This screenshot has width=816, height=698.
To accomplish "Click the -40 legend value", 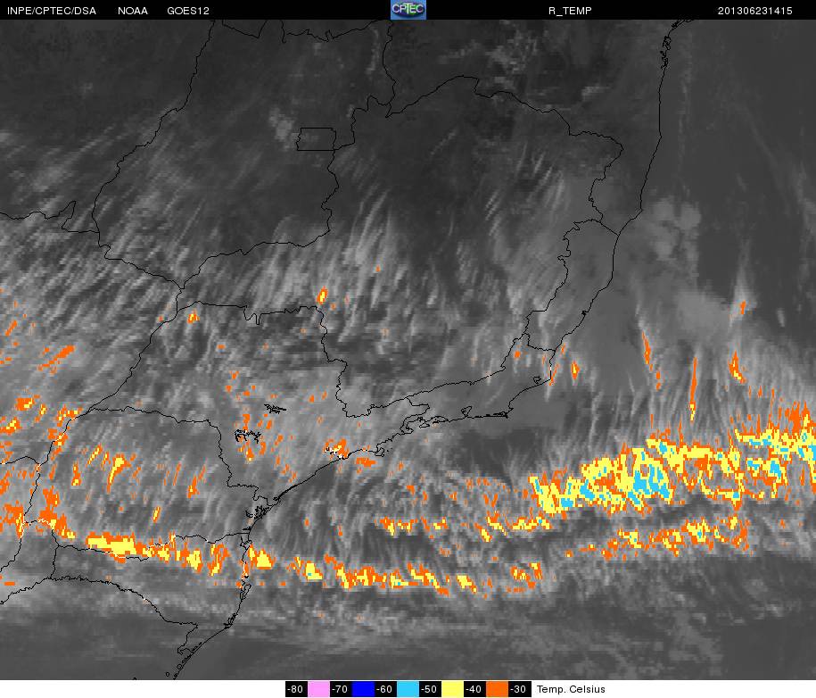I will [x=474, y=689].
